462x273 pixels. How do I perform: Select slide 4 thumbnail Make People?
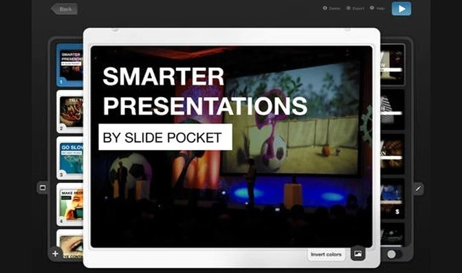[70, 204]
